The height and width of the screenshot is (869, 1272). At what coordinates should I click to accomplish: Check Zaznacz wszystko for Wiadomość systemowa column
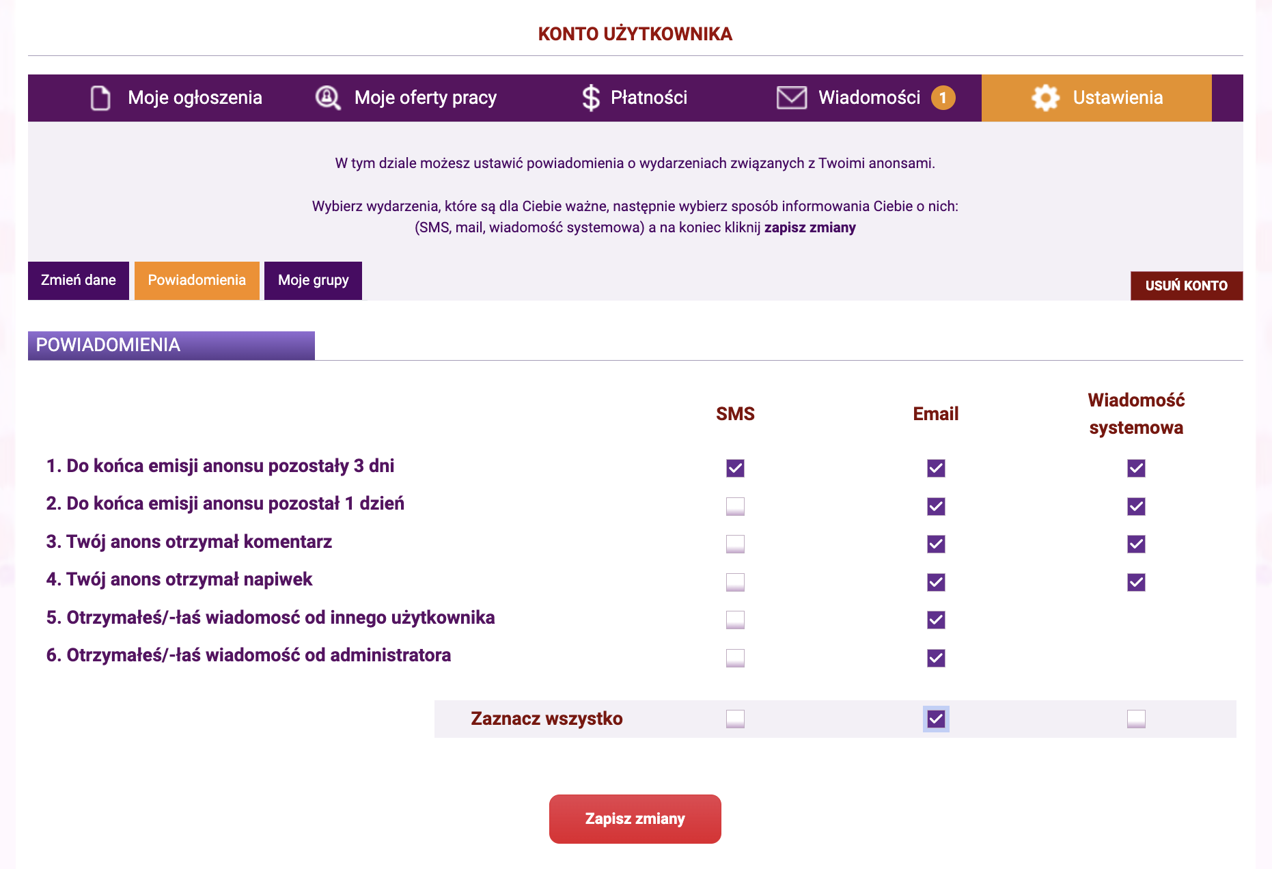pyautogui.click(x=1136, y=719)
